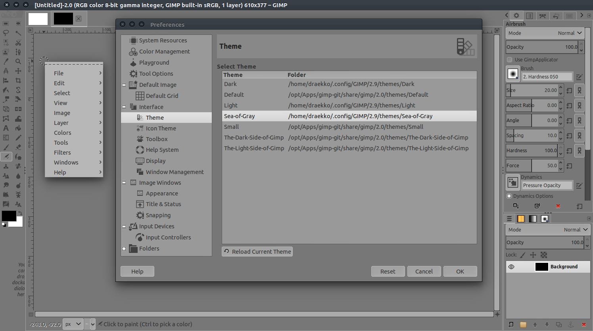
Task: Open brush preview selector thumbnail
Action: click(x=513, y=73)
